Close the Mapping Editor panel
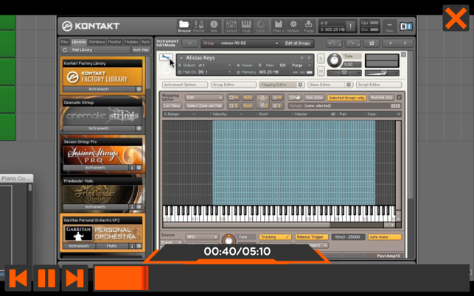This screenshot has height=296, width=474. [x=399, y=97]
